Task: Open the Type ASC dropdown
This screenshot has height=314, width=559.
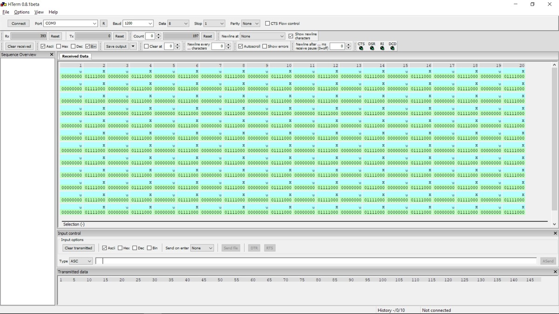Action: pyautogui.click(x=81, y=261)
